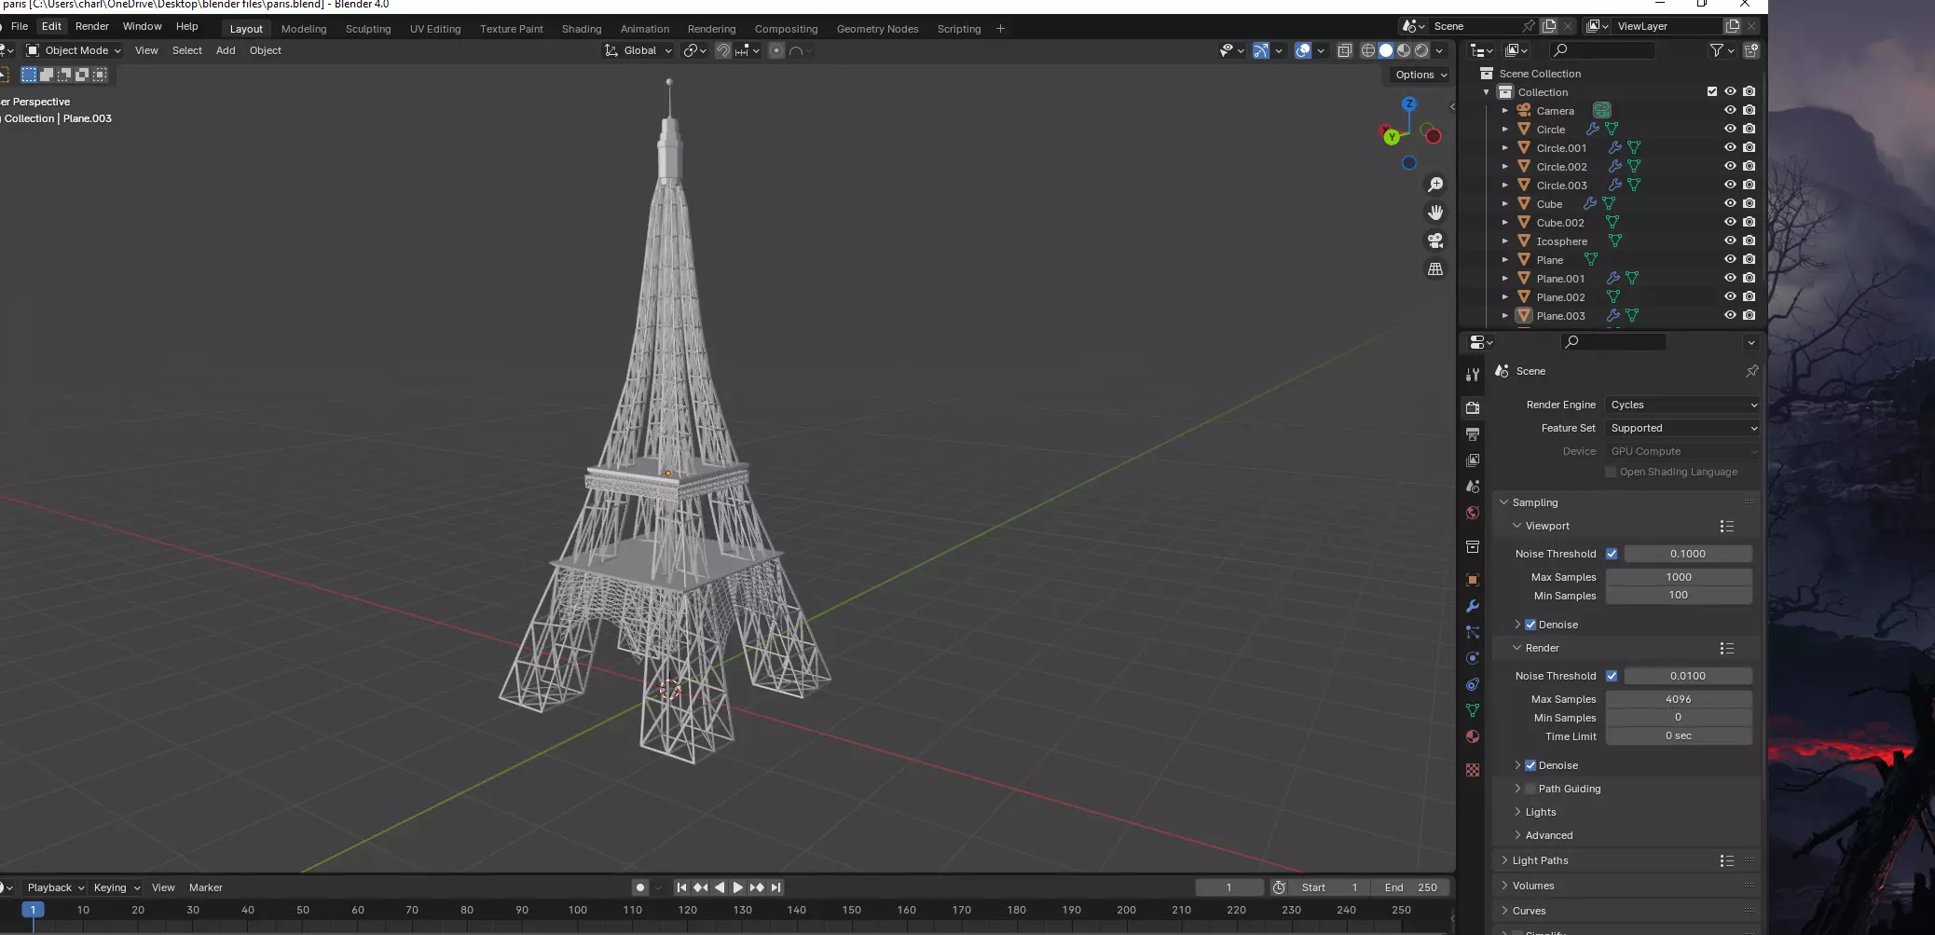Open the Render menu in top bar
The image size is (1935, 935).
[91, 26]
